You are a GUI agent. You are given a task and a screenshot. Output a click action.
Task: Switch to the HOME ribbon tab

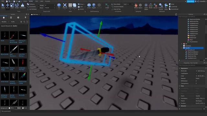click(25, 1)
